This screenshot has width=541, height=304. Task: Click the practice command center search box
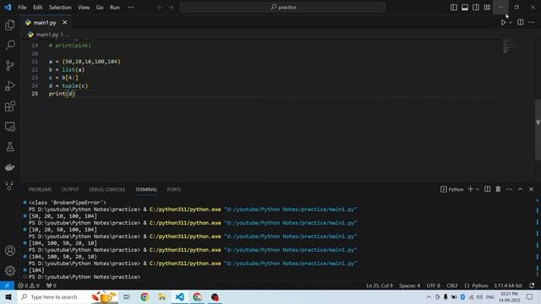282,8
